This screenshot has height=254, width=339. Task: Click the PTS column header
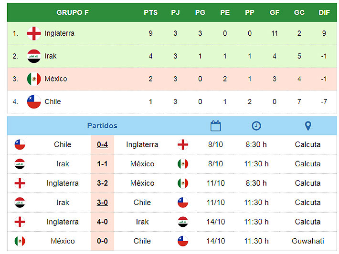(151, 12)
